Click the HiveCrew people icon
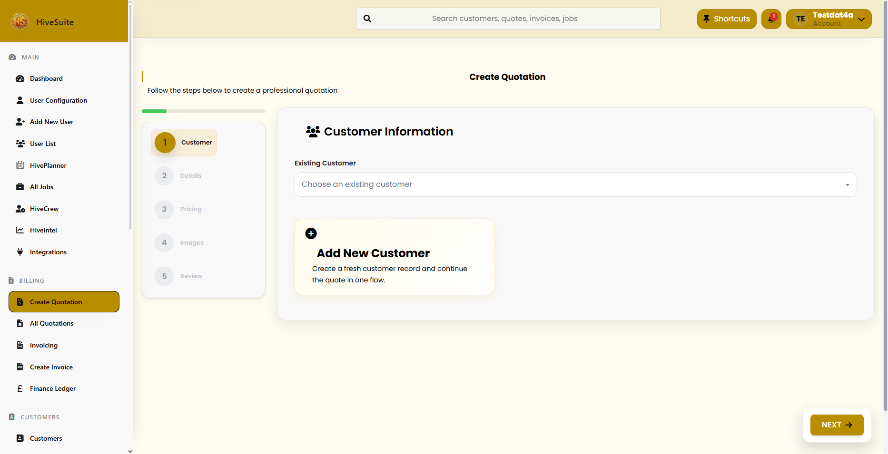 click(x=20, y=209)
